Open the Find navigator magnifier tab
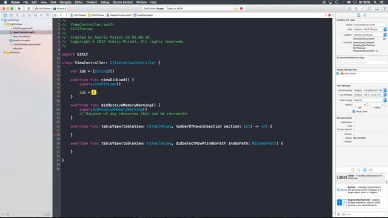The width and height of the screenshot is (388, 218). click(x=17, y=15)
